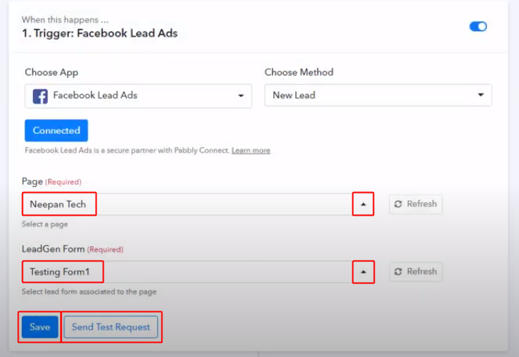Image resolution: width=519 pixels, height=357 pixels.
Task: Open the Learn more link
Action: tap(251, 151)
